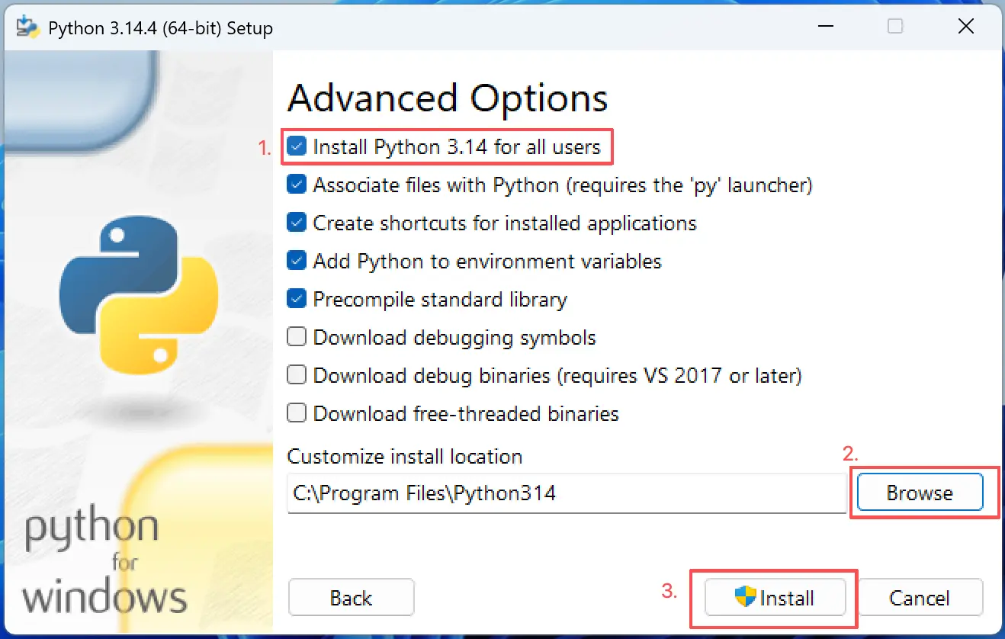Viewport: 1005px width, 639px height.
Task: Uncheck Add Python to environment variables
Action: [x=297, y=261]
